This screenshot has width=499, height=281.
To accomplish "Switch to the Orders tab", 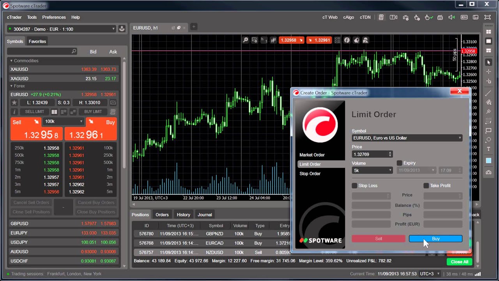I will (162, 215).
